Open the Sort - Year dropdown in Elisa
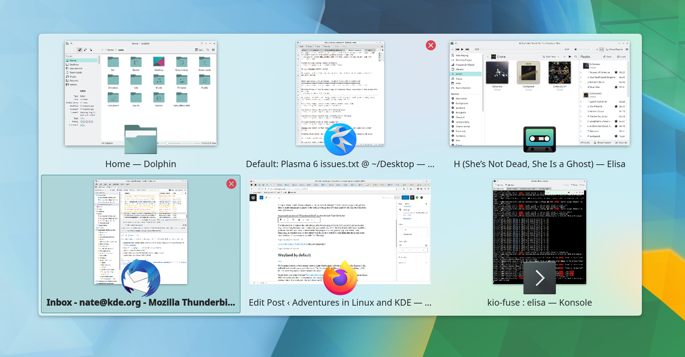This screenshot has width=685, height=357. point(551,56)
